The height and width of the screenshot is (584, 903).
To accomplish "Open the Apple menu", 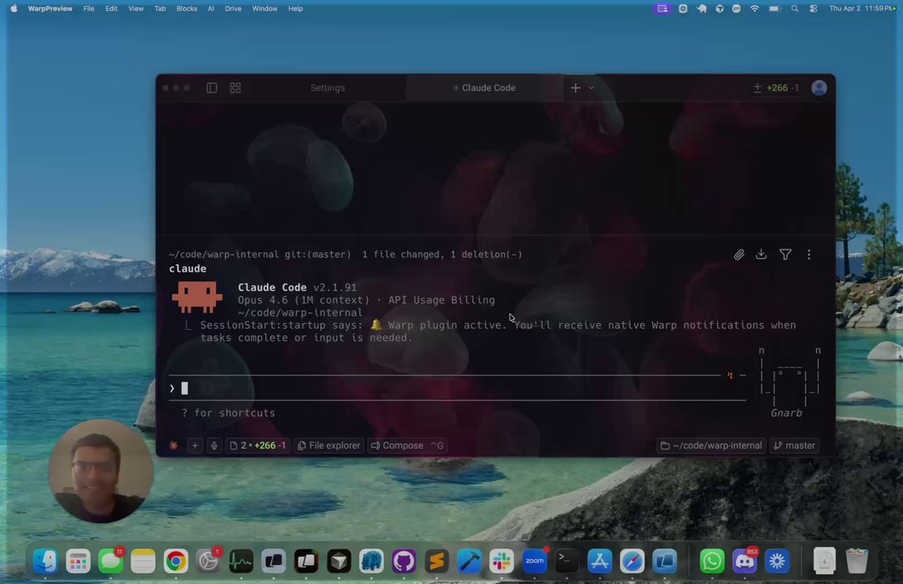I will point(14,9).
